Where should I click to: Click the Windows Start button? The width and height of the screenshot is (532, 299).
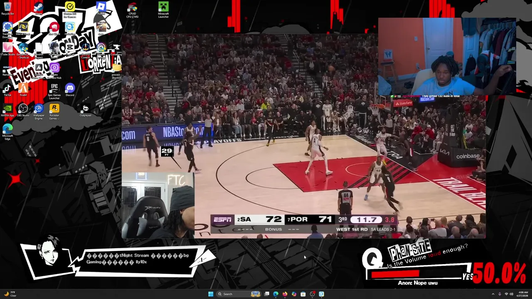(x=211, y=294)
